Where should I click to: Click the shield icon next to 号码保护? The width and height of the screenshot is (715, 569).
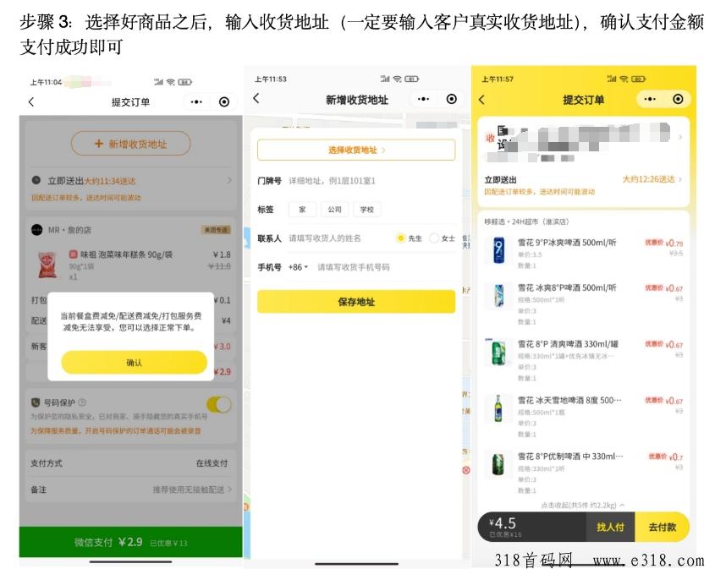(x=35, y=402)
